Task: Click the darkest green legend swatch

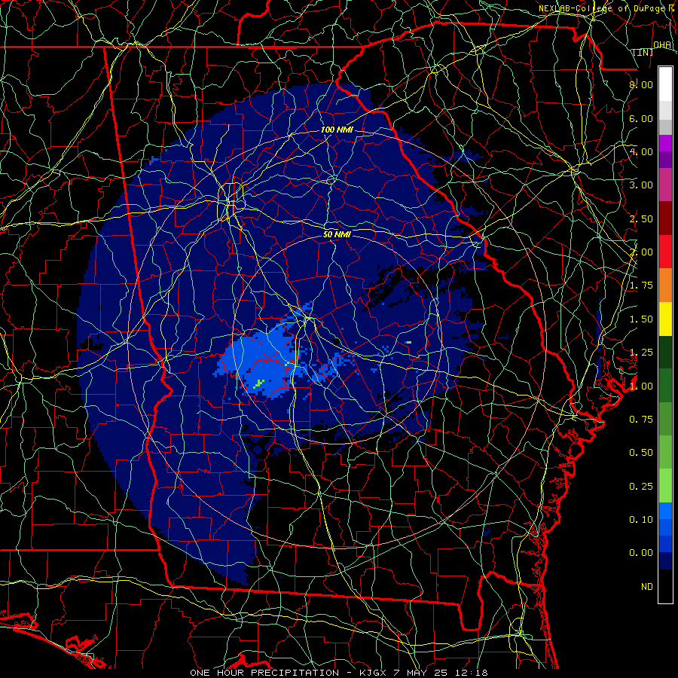Action: coord(665,352)
